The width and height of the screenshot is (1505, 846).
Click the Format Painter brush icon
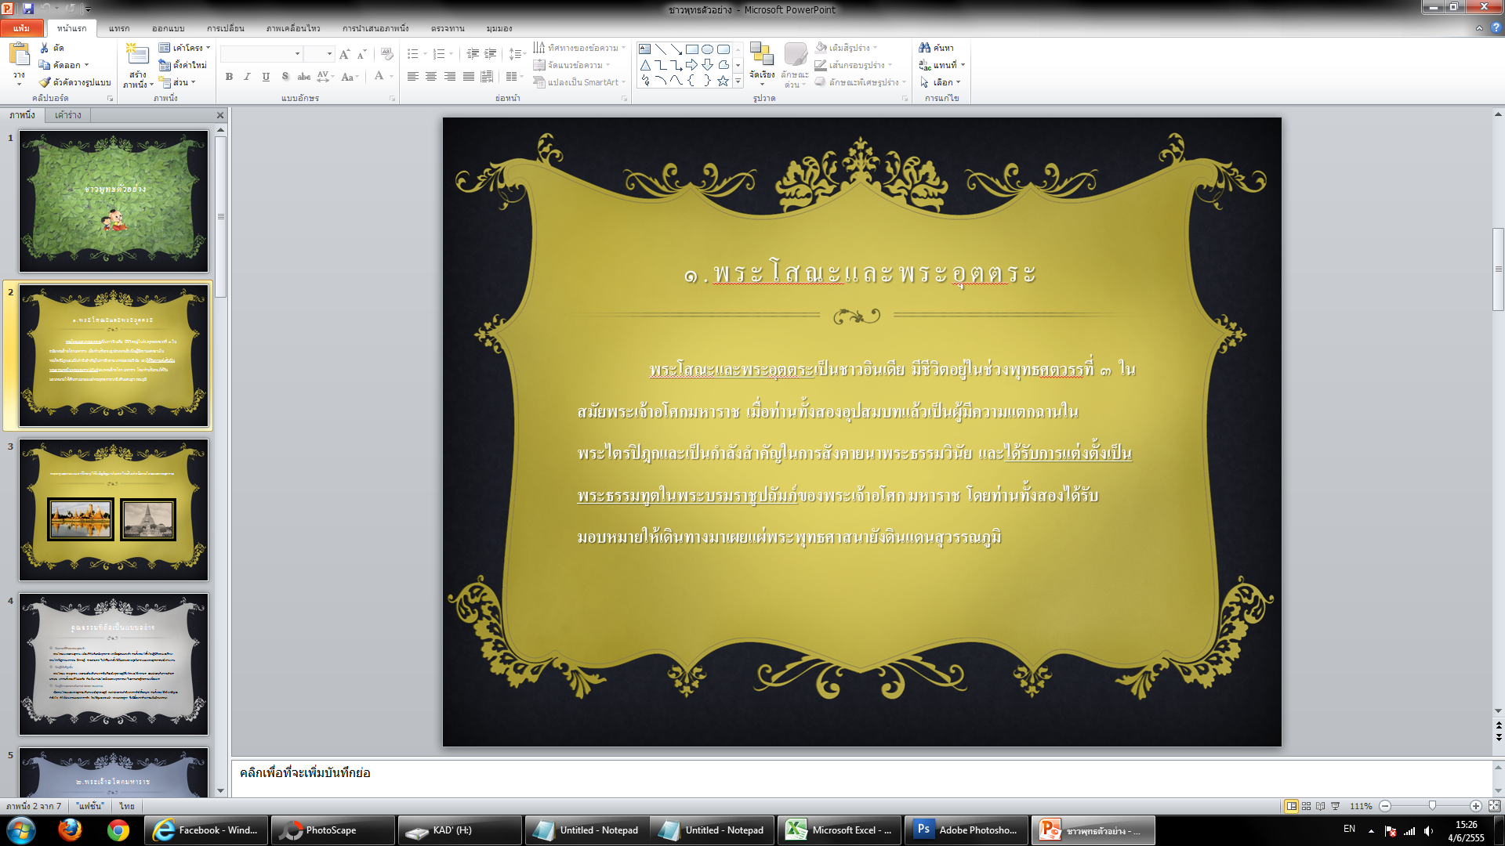click(x=45, y=82)
